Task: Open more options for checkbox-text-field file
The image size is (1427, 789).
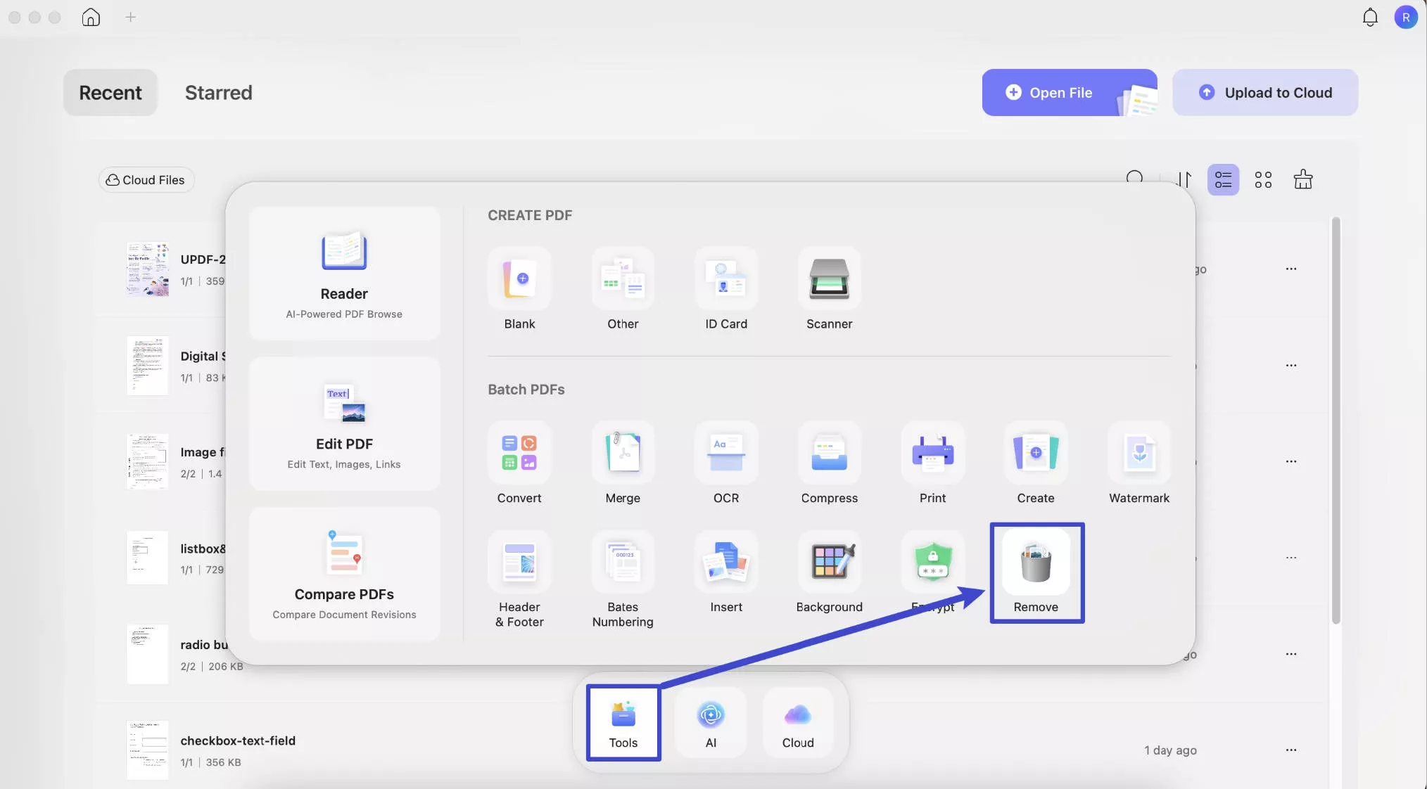Action: click(1290, 750)
